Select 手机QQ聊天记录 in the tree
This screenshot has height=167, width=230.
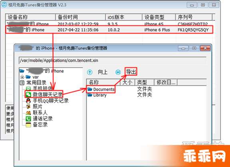point(51,101)
